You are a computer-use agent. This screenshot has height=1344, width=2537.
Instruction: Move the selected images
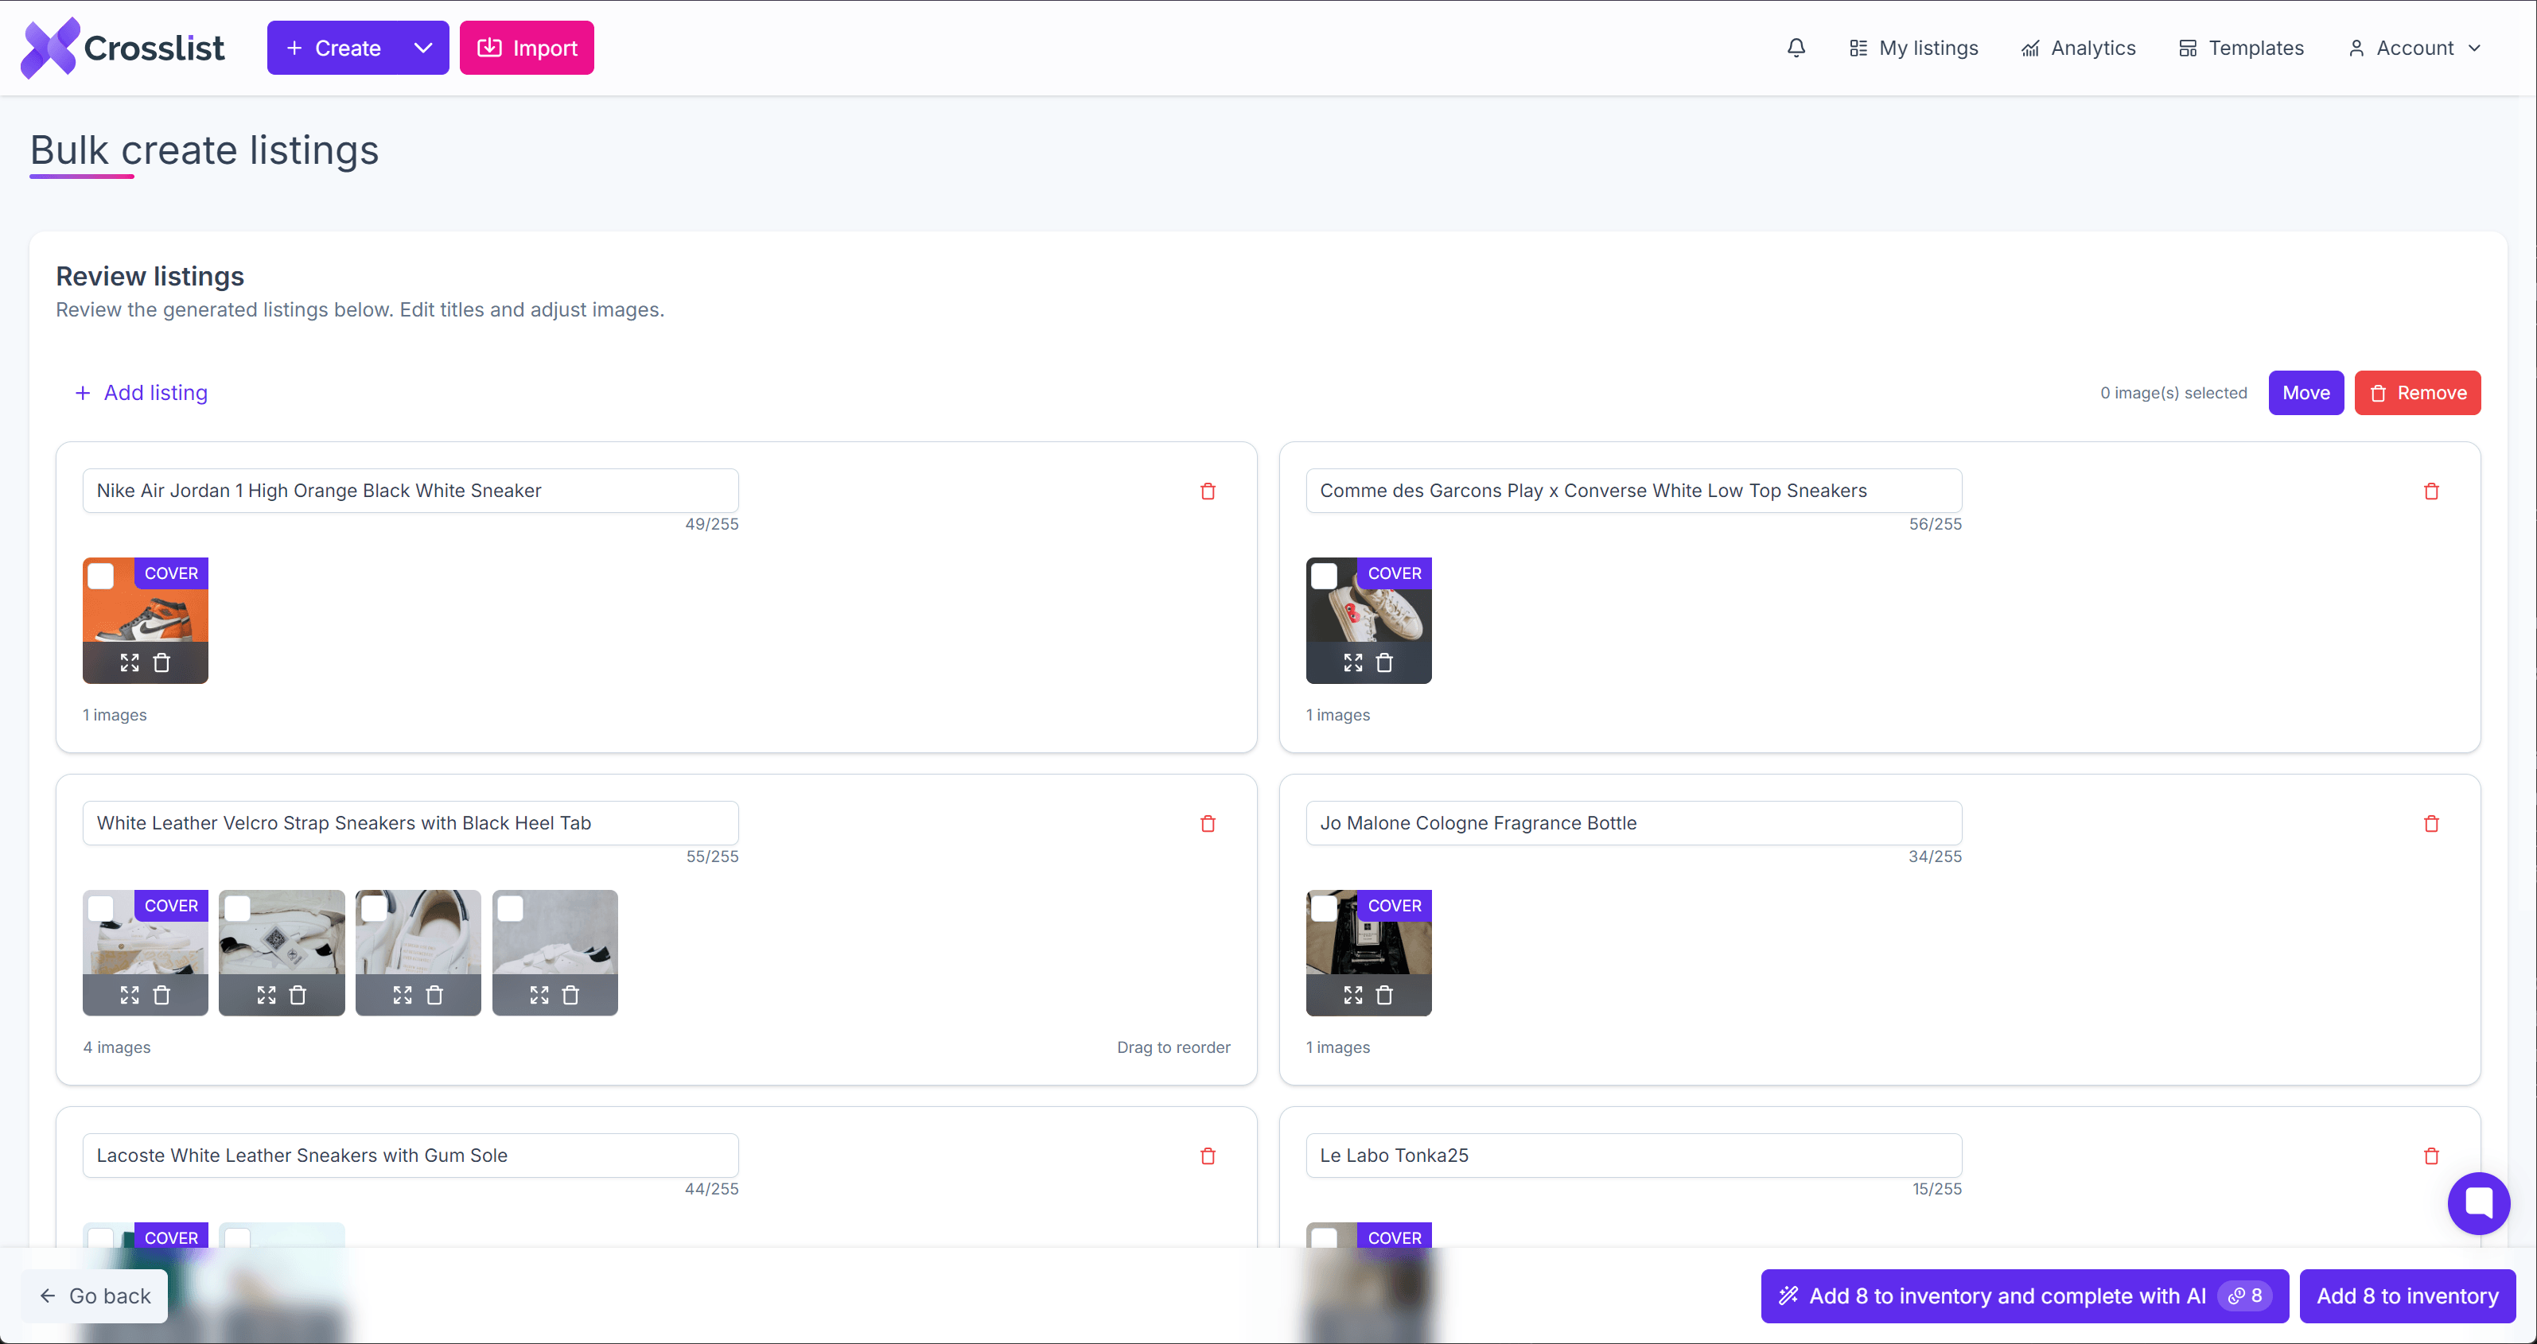tap(2305, 393)
